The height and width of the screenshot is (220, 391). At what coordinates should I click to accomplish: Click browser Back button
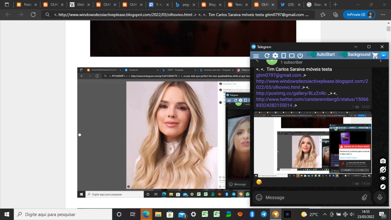click(8, 14)
